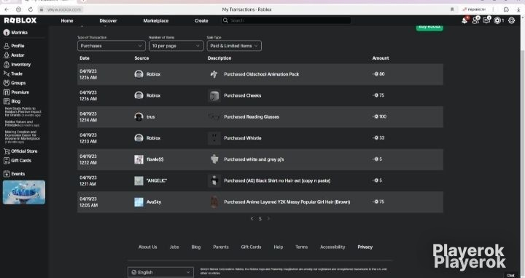
Task: Open Gift Cards from the sidebar
Action: point(20,160)
